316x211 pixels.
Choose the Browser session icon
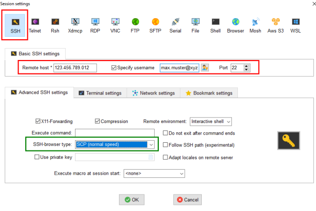click(x=235, y=25)
